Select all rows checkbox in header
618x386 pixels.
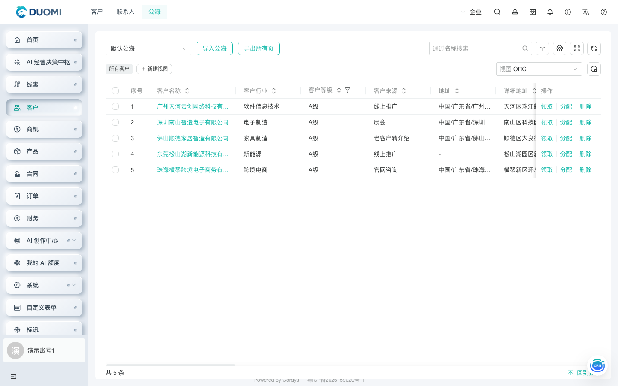click(115, 91)
